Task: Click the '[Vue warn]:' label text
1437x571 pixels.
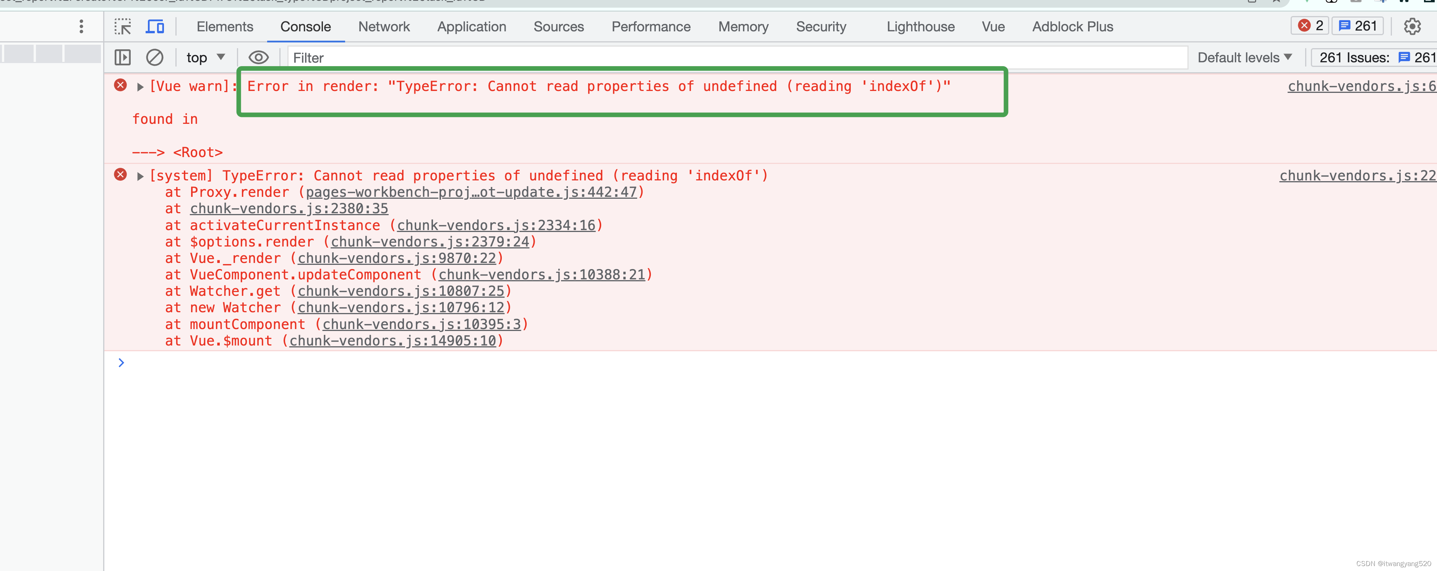Action: coord(193,86)
